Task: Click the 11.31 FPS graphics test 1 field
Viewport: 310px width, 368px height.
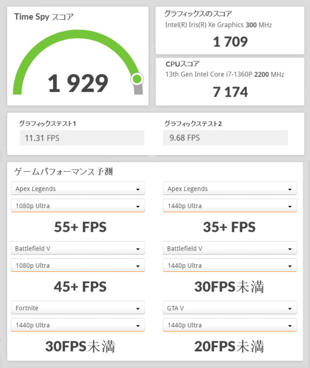Action: click(82, 138)
